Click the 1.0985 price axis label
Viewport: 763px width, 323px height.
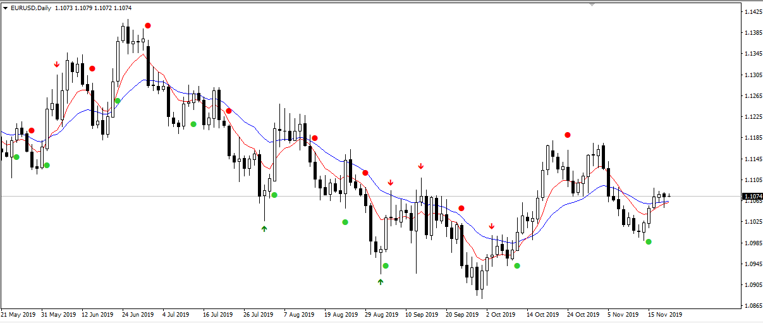(752, 243)
